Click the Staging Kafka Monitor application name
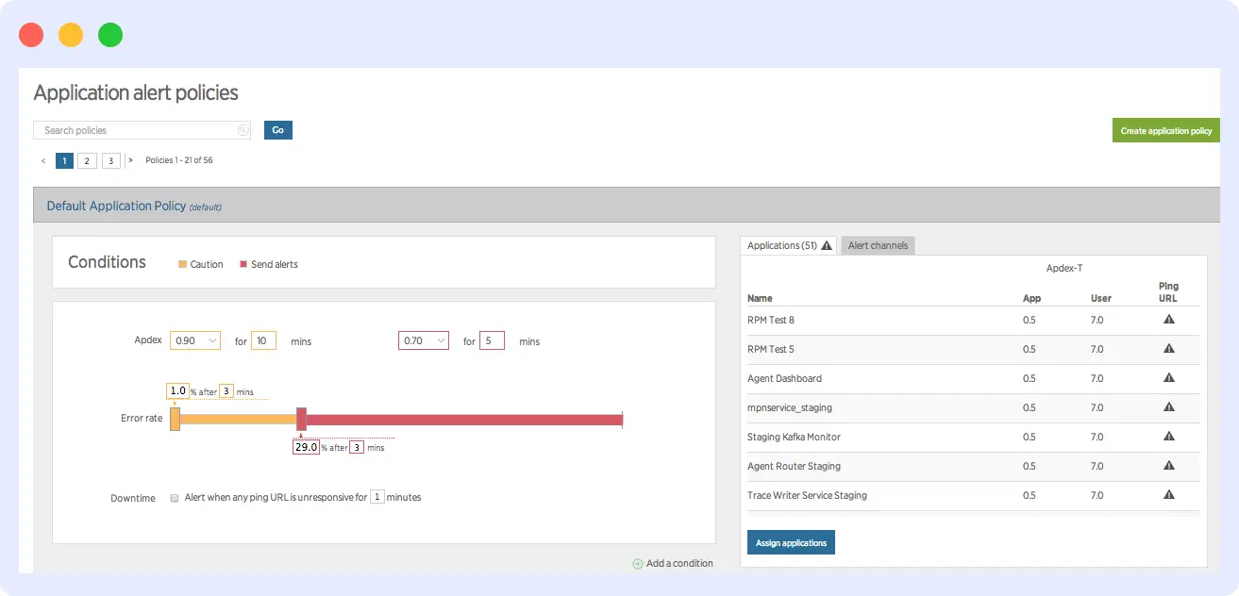1239x596 pixels. point(794,437)
